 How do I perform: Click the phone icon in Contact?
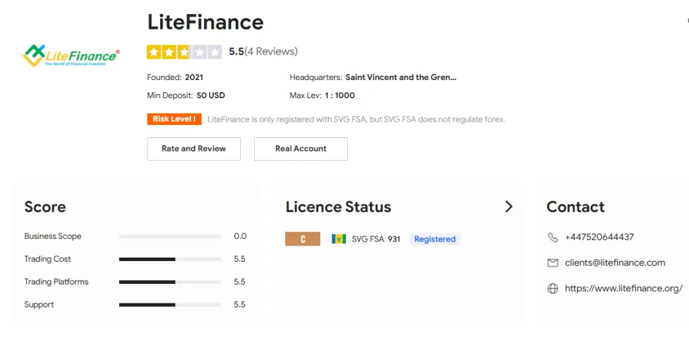(553, 237)
